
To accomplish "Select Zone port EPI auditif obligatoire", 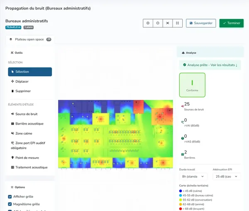I will [x=30, y=146].
